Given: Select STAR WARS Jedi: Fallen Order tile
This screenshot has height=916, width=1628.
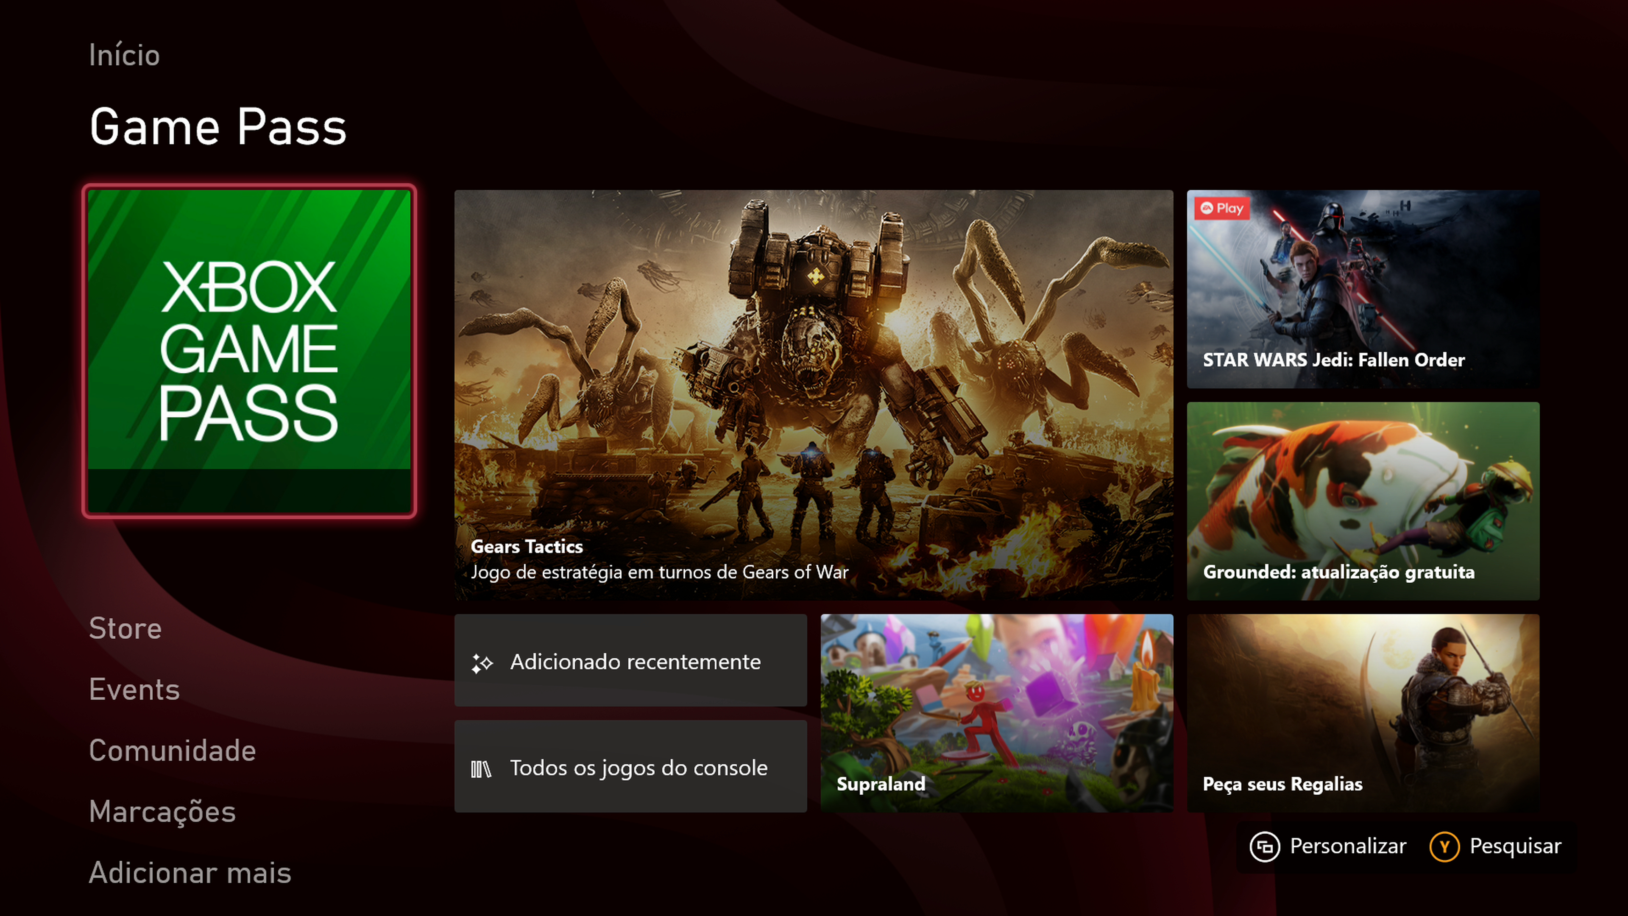Looking at the screenshot, I should [1363, 289].
